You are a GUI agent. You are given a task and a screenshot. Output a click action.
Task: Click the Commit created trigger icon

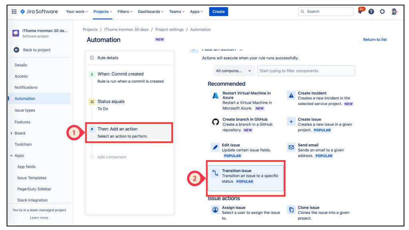(x=92, y=74)
